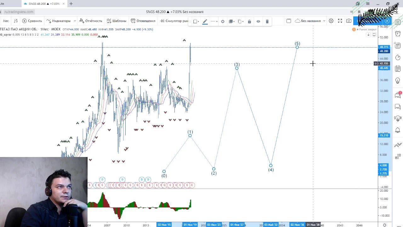Screen dimensions: 403x227
Task: Click the '01 Фев '27' date label
Action: tap(237, 225)
